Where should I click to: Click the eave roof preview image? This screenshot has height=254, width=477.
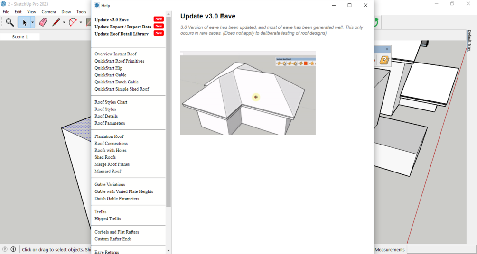pos(248,93)
